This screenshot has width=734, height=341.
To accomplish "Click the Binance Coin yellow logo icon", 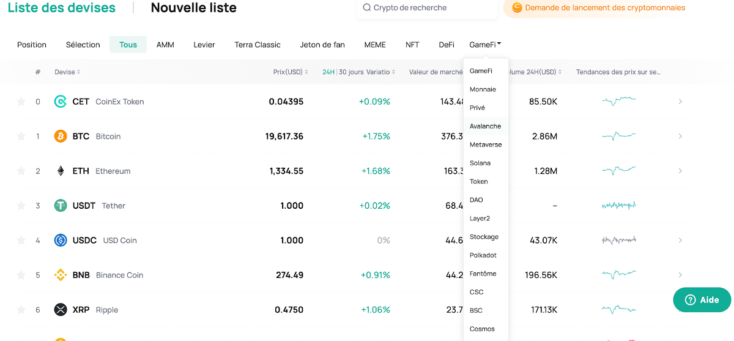I will [61, 275].
